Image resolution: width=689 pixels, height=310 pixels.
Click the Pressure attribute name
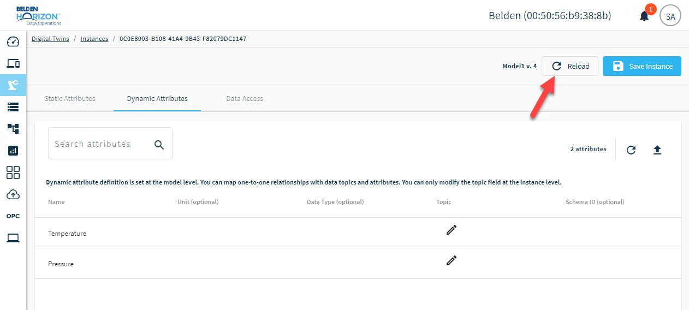click(x=61, y=264)
